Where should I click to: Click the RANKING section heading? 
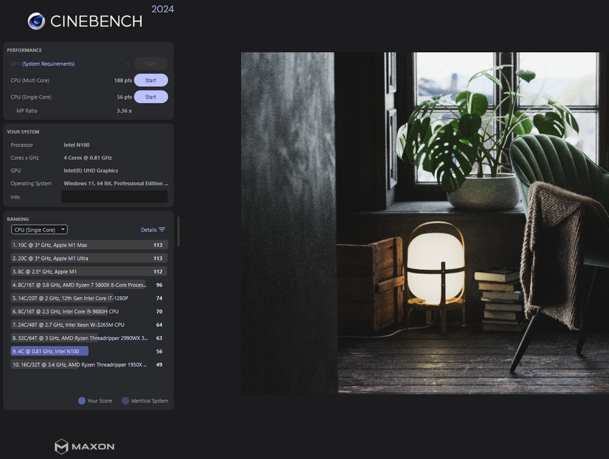[x=18, y=219]
